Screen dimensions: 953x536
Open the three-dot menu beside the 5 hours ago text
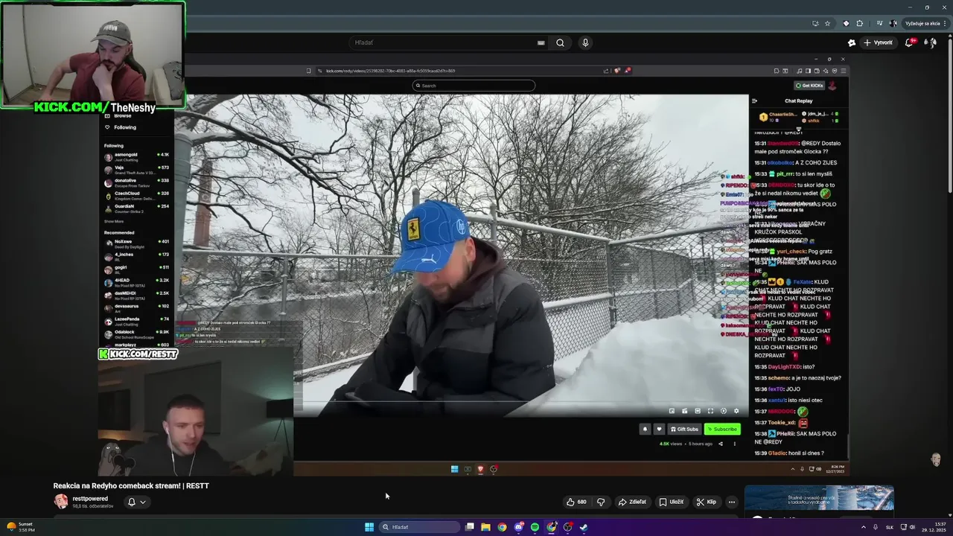click(735, 444)
